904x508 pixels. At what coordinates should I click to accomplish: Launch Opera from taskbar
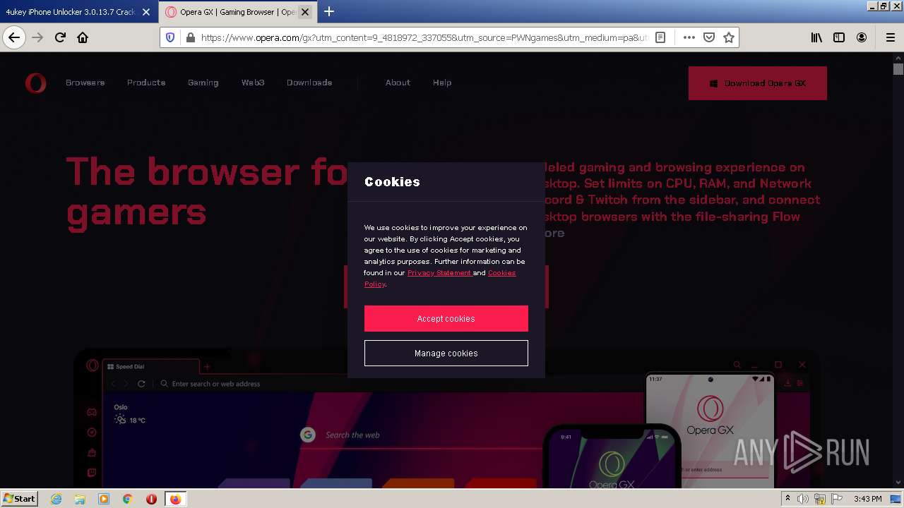(x=151, y=499)
